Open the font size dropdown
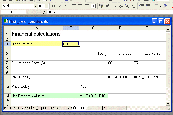Screen dimensions: 173x115 coord(46,6)
